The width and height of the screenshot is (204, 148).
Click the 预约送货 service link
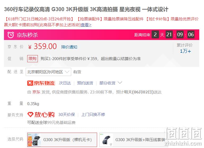coord(85,83)
